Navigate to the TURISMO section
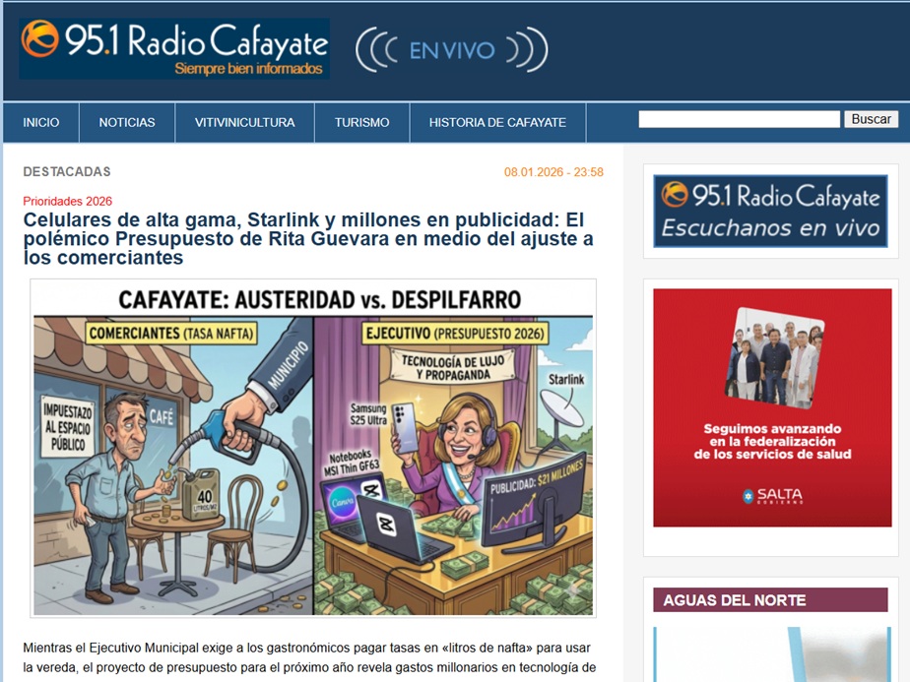910x682 pixels. click(x=361, y=123)
